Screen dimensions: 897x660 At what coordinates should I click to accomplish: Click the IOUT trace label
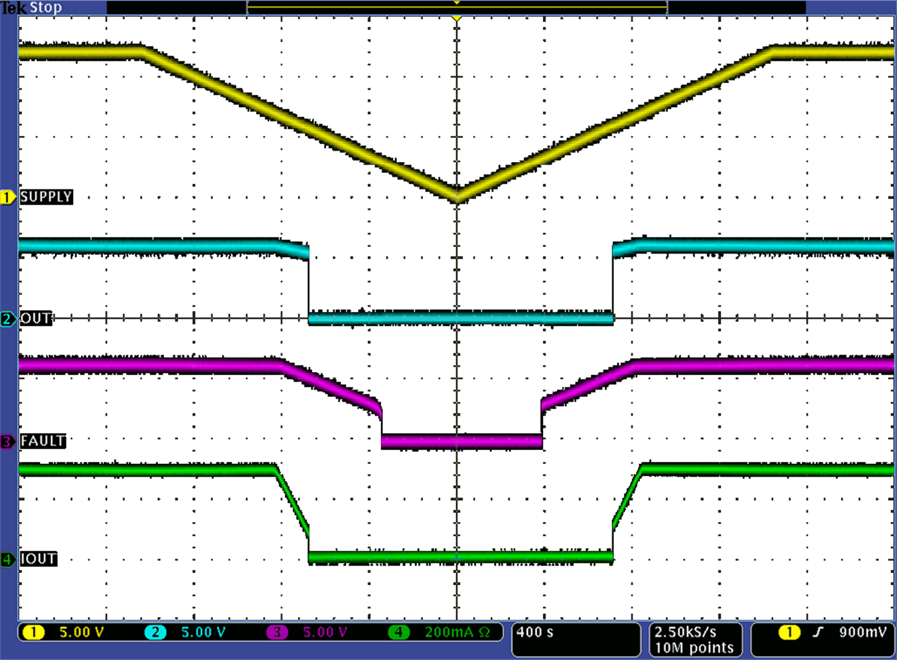click(38, 560)
